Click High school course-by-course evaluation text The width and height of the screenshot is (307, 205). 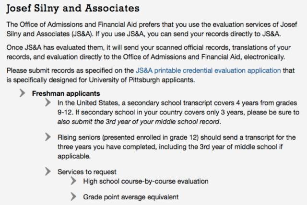[x=146, y=182]
